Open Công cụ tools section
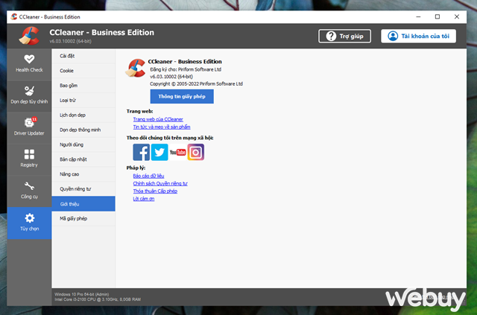The height and width of the screenshot is (315, 477). pyautogui.click(x=29, y=191)
